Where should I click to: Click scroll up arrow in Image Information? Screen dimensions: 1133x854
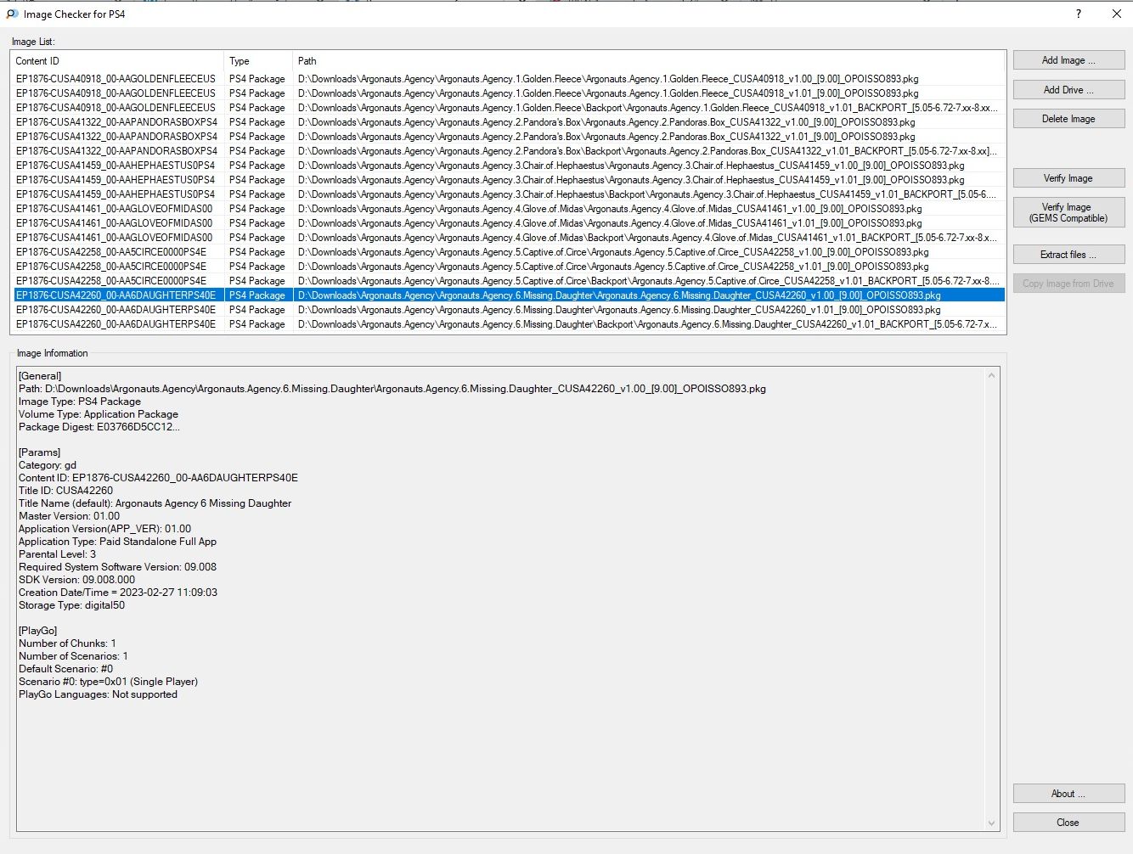point(991,375)
